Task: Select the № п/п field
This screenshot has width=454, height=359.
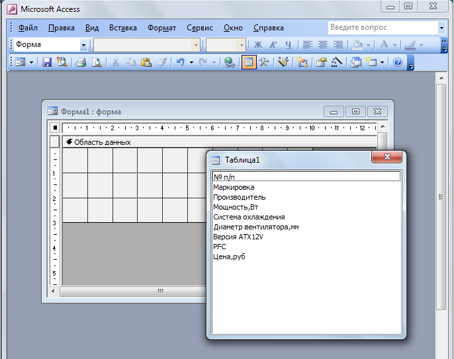Action: (306, 177)
